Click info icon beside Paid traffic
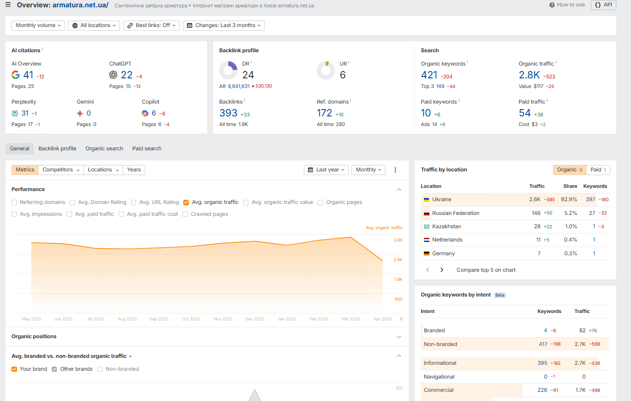 [547, 100]
